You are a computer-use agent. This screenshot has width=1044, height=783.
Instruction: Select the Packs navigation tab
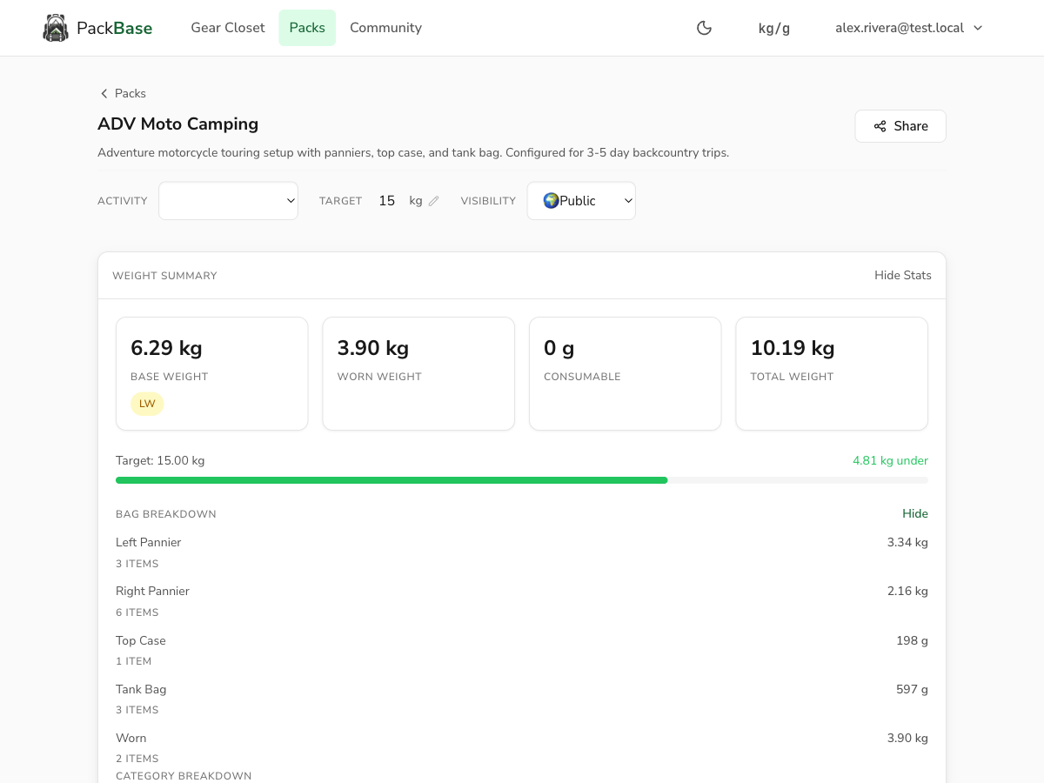(307, 28)
